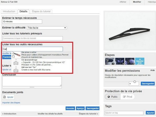Choose the pince à collier suggestion image
The width and height of the screenshot is (156, 117).
click(16, 55)
